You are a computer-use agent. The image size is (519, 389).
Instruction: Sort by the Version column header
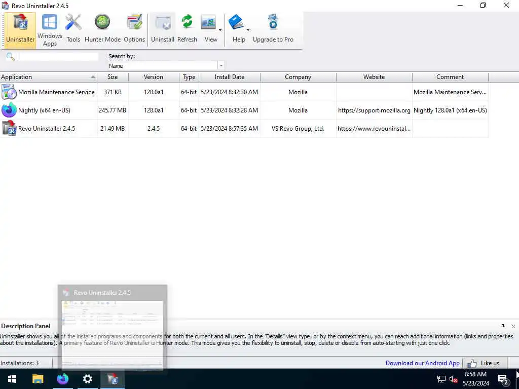[154, 77]
